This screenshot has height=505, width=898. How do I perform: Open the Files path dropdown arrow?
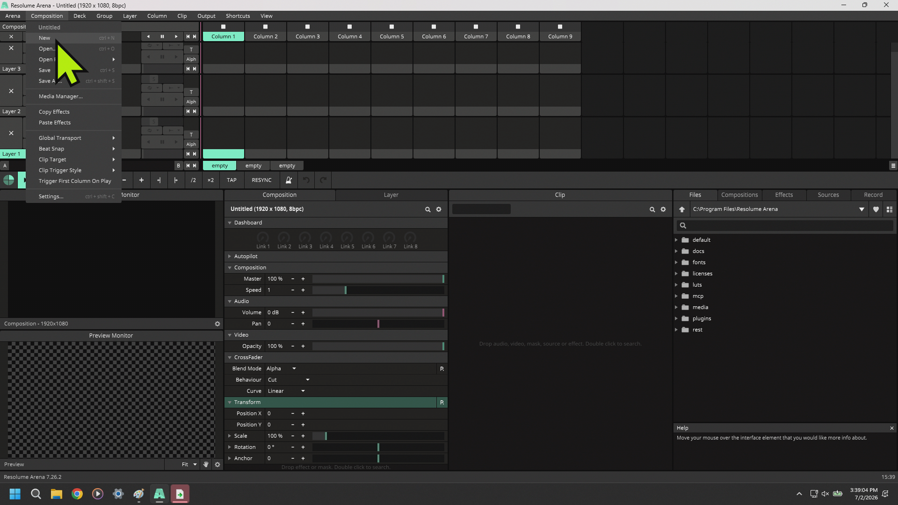[x=862, y=209]
